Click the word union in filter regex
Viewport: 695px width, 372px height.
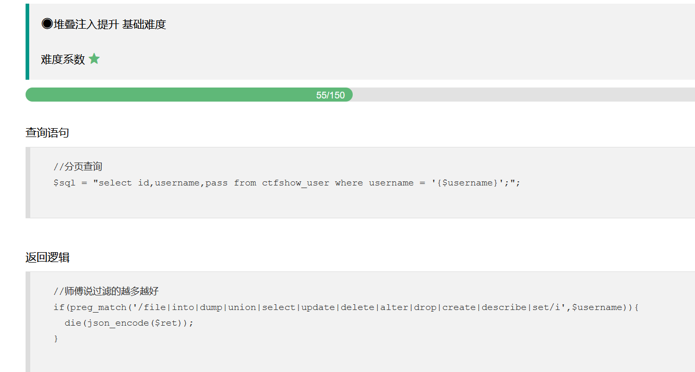[x=242, y=307]
